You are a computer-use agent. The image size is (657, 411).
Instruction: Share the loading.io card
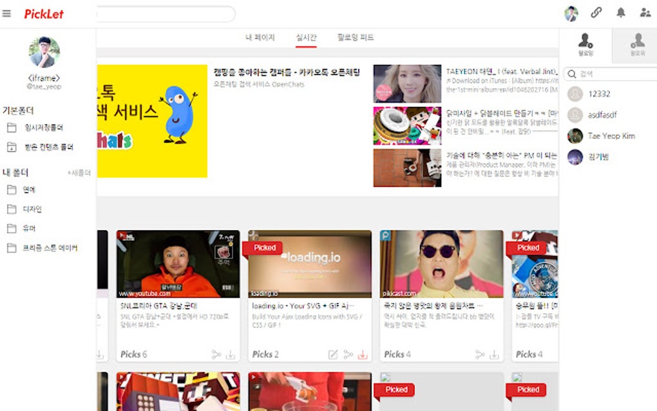pos(348,354)
